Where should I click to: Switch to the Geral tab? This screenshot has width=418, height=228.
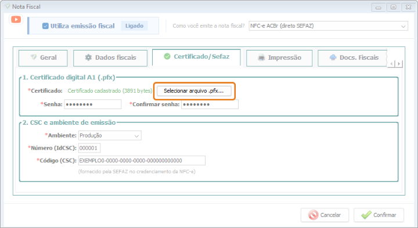43,58
